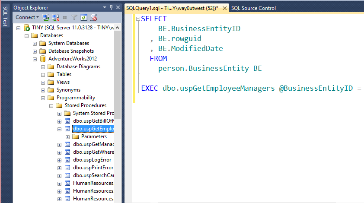Viewport: 364px width, 203px height.
Task: Collapse the dbo.uspGetEmplo procedure node
Action: [59, 129]
